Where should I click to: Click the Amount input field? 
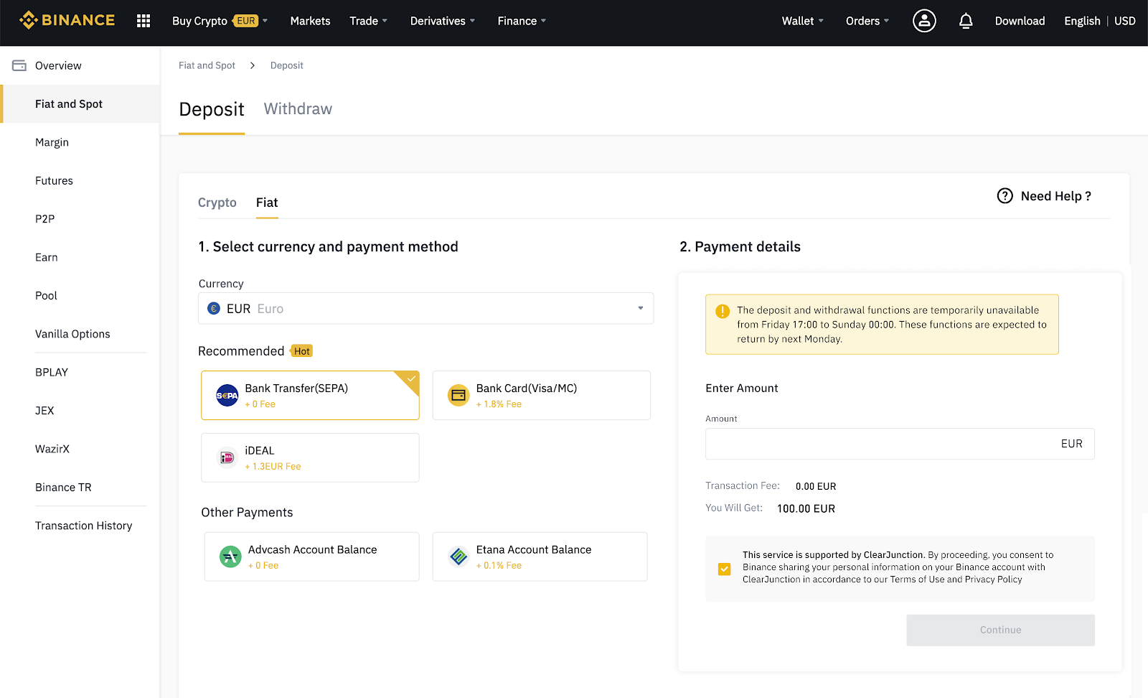pos(879,444)
